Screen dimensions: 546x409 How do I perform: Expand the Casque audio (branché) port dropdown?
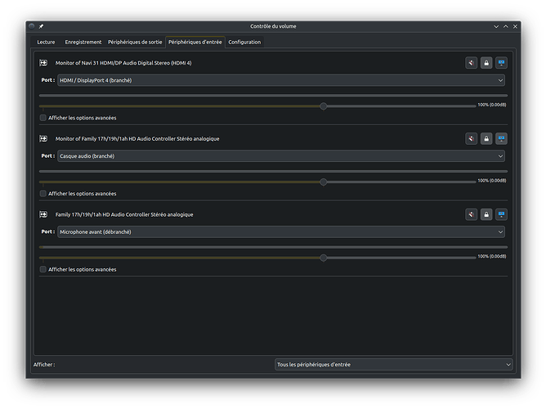click(280, 156)
